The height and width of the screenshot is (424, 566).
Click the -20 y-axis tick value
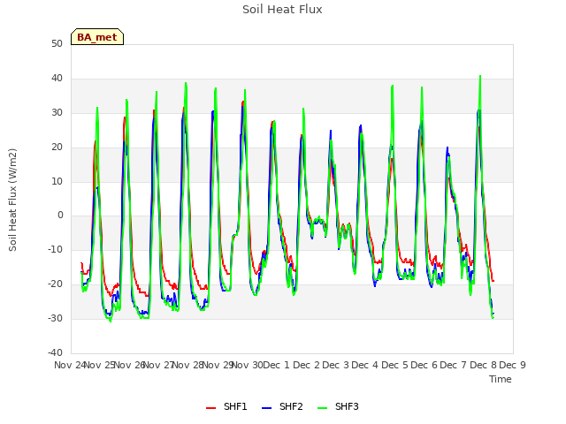click(56, 284)
